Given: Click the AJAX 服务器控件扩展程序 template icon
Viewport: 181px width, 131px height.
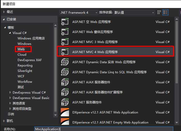Looking at the screenshot, I should pyautogui.click(x=65, y=92).
